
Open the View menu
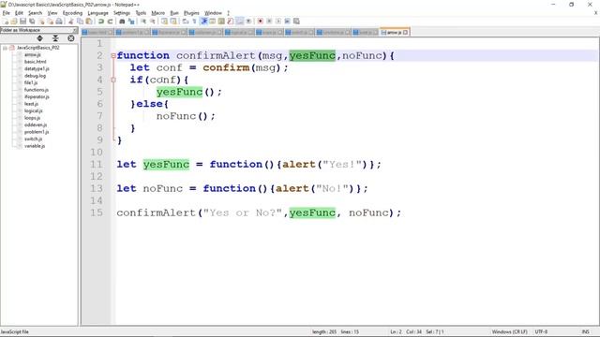coord(52,13)
